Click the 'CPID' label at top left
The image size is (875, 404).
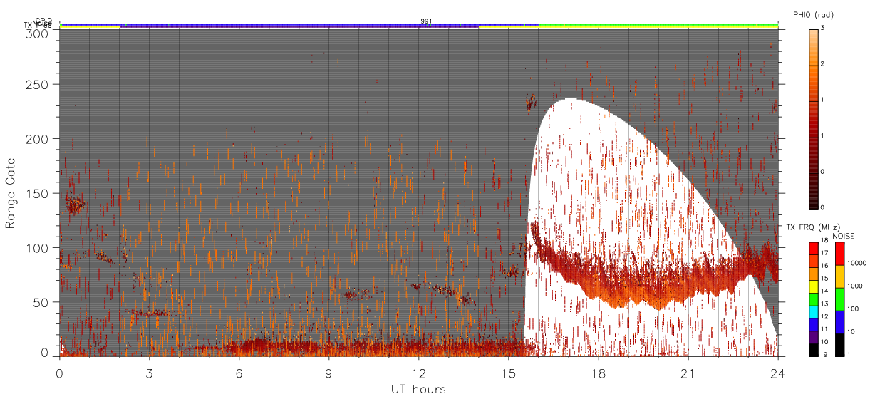pyautogui.click(x=43, y=21)
